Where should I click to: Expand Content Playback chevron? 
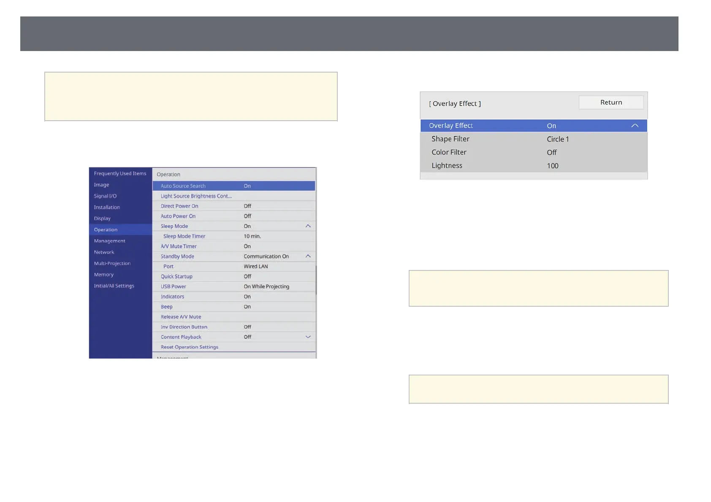[x=308, y=337]
